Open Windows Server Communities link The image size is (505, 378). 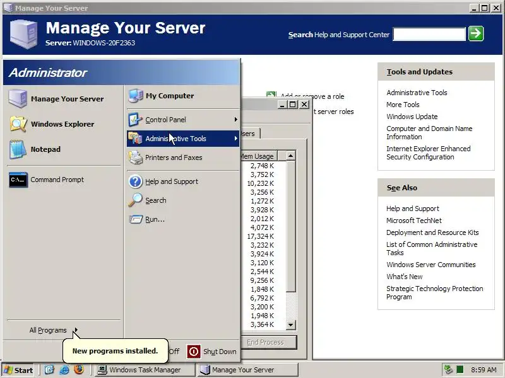click(431, 265)
